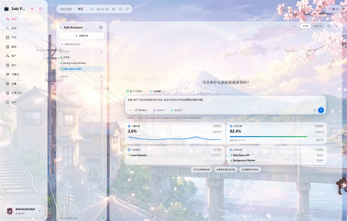Click the 节点矩阵 server icon
348x221 pixels.
pyautogui.click(x=129, y=150)
